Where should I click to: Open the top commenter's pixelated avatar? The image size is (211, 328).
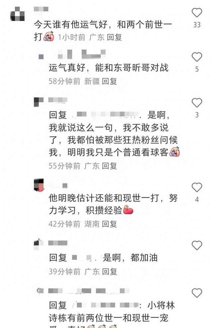(x=18, y=14)
